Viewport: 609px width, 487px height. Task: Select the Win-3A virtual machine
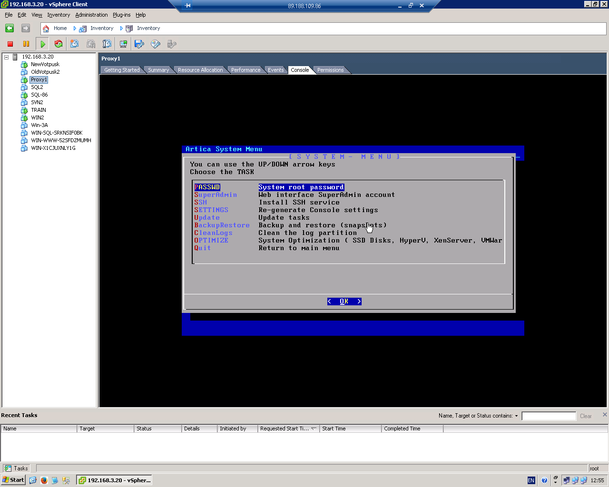(39, 126)
